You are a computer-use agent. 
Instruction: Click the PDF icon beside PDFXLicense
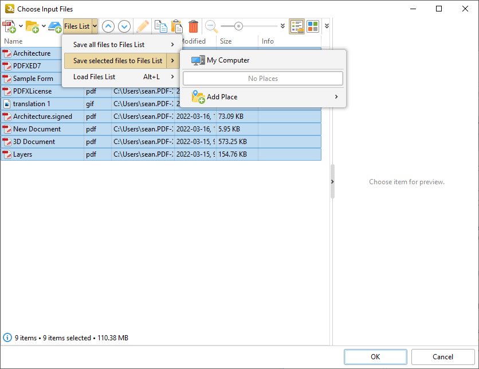click(x=7, y=91)
